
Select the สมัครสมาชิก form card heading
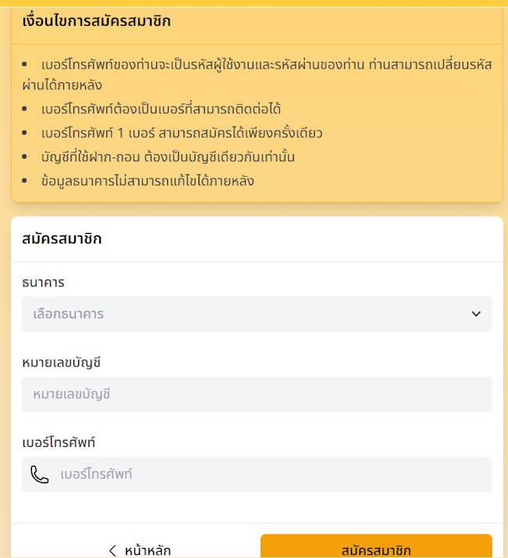pos(62,239)
